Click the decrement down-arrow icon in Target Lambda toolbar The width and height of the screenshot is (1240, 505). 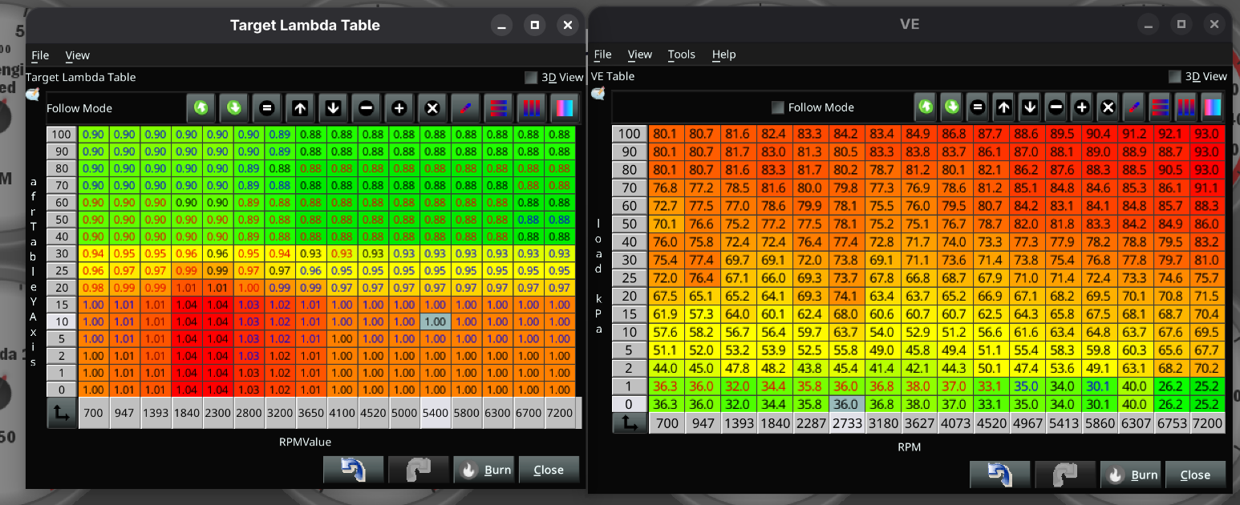(x=333, y=107)
